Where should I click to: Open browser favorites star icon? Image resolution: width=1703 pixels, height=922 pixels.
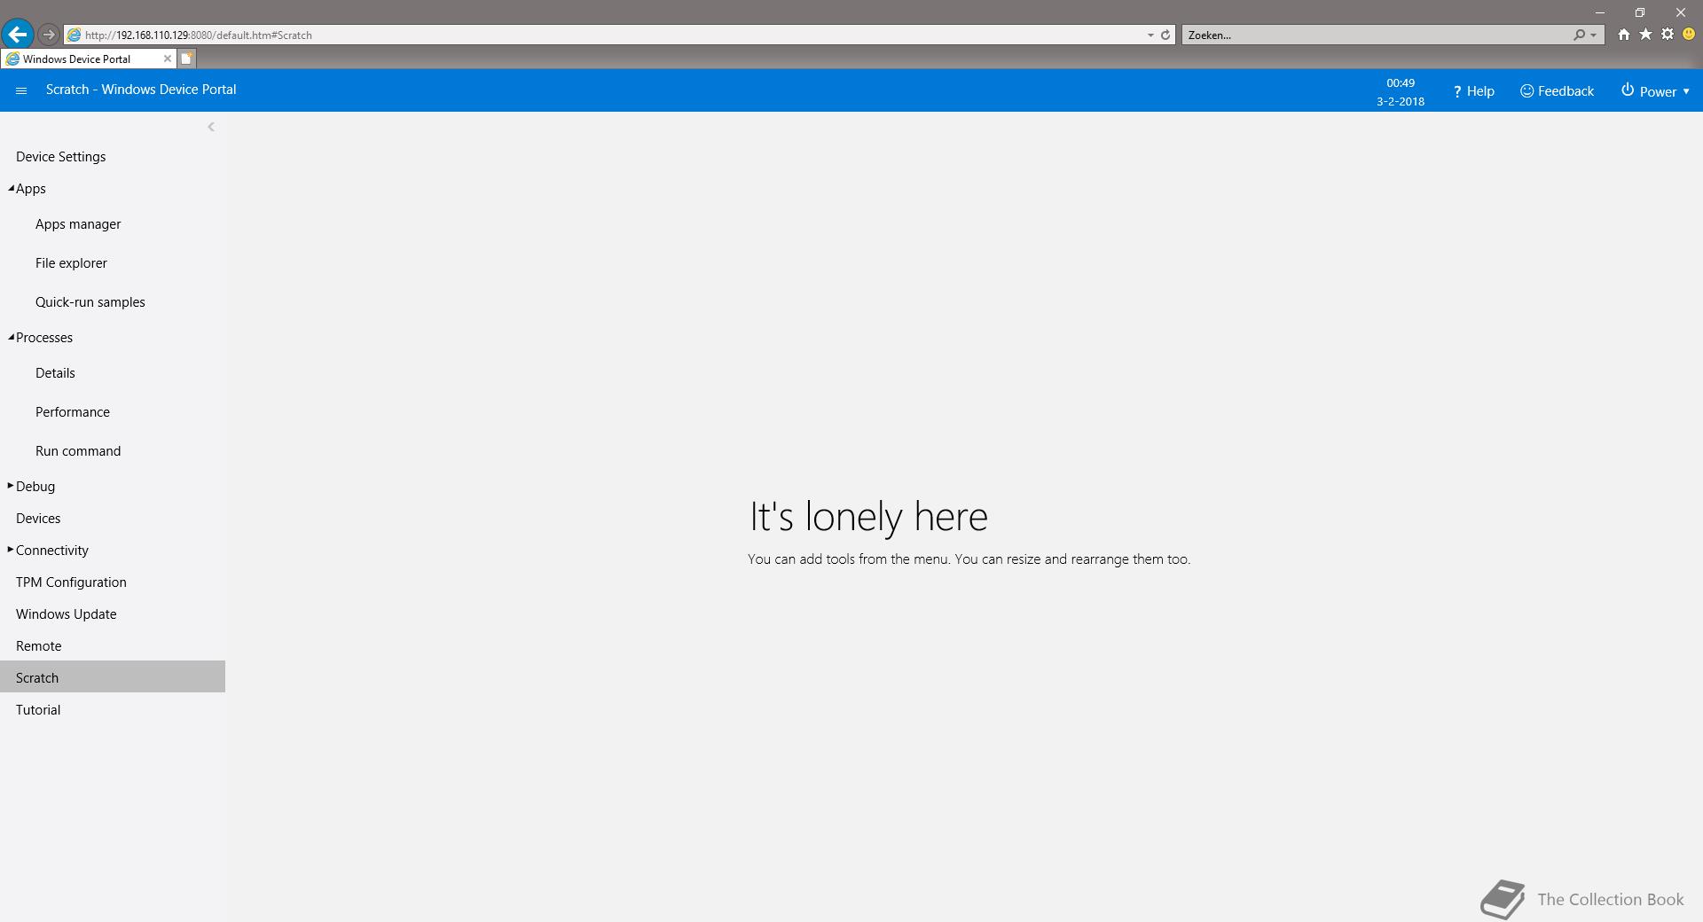[x=1645, y=35]
